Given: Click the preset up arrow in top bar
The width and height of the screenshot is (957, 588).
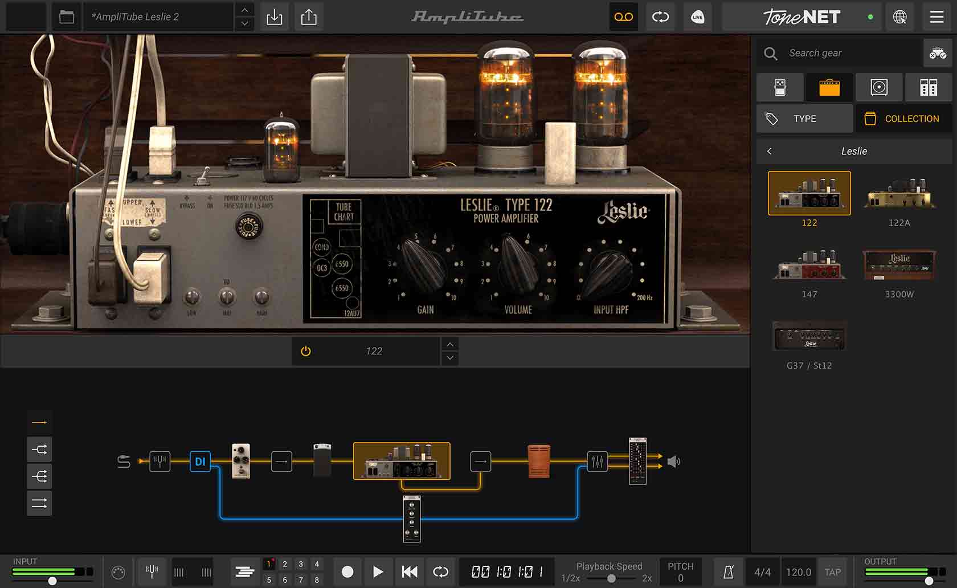Looking at the screenshot, I should click(x=244, y=10).
